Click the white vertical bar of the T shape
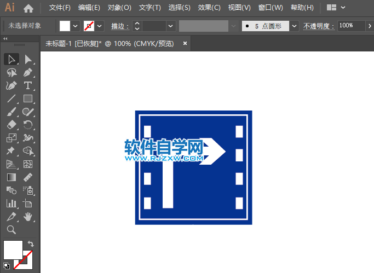Screen dimensions: 374x273 [168, 184]
